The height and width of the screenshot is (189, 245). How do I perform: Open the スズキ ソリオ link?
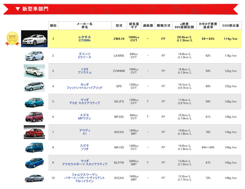[85, 147]
